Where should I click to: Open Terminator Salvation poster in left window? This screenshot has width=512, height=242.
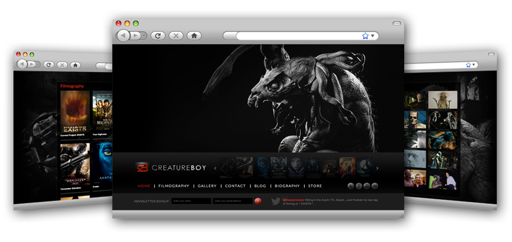pyautogui.click(x=75, y=165)
